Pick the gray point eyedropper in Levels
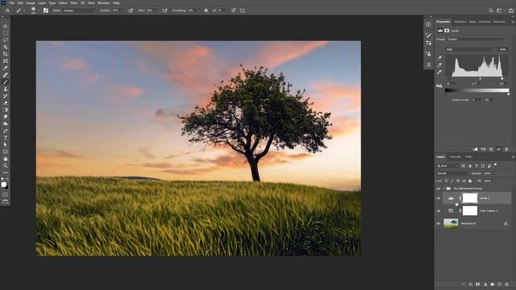 [439, 64]
